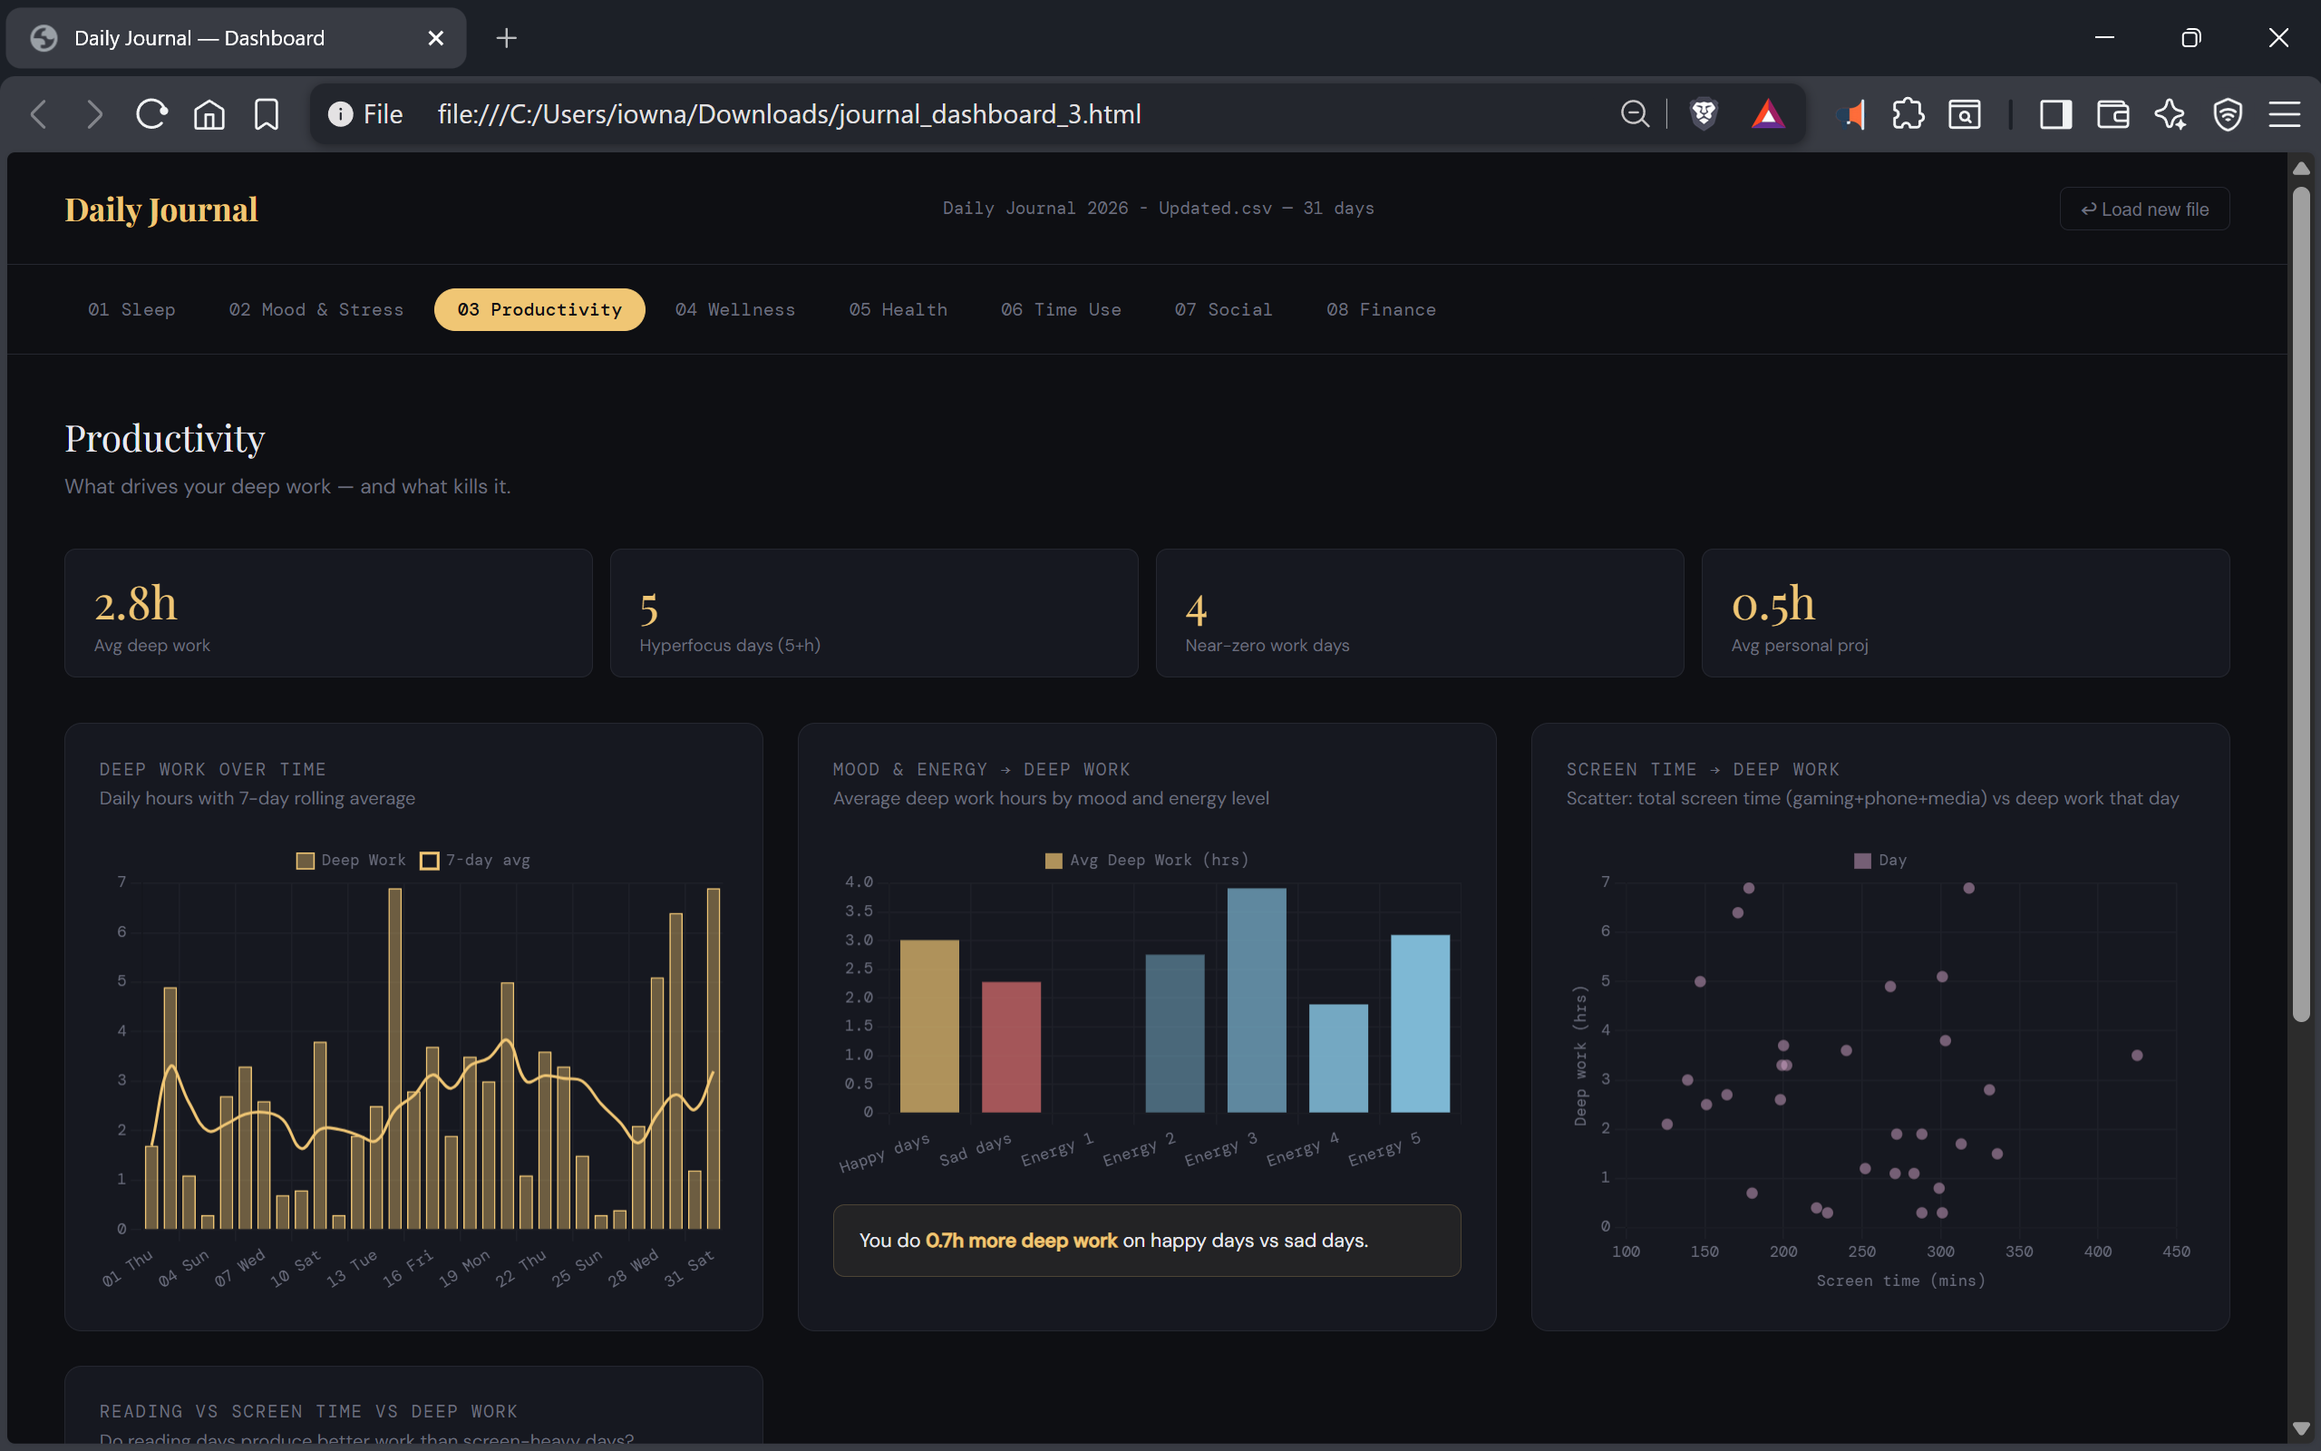Click the Screen Time → Deep Work chart title

pos(1703,769)
